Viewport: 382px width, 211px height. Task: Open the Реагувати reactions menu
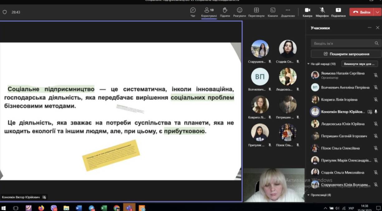point(239,12)
